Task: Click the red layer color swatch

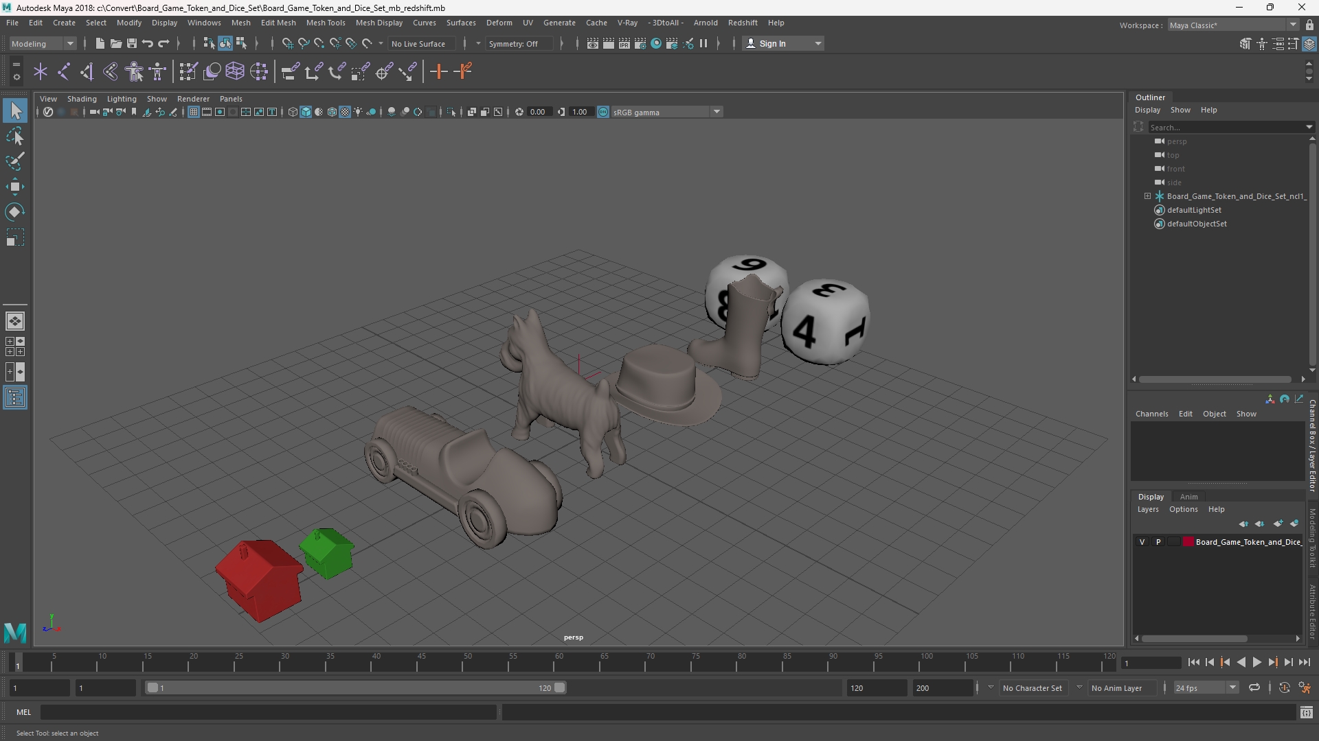Action: 1188,542
